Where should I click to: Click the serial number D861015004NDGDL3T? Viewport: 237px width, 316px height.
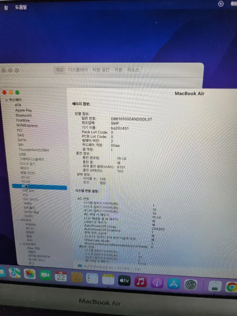coord(131,119)
